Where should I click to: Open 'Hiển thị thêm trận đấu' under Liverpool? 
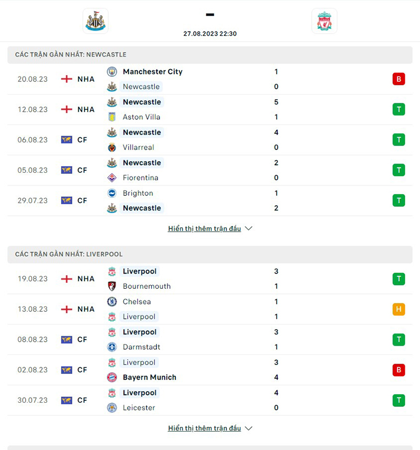click(x=204, y=428)
